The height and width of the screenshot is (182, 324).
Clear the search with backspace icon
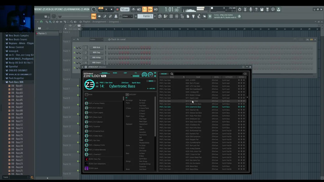pos(245,74)
